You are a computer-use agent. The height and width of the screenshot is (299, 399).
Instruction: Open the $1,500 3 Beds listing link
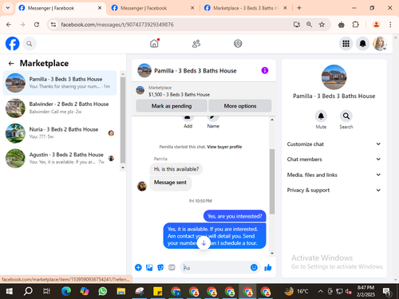179,95
